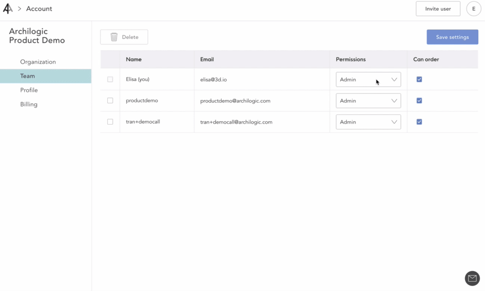Open the E user avatar menu
The width and height of the screenshot is (485, 291).
[x=473, y=9]
